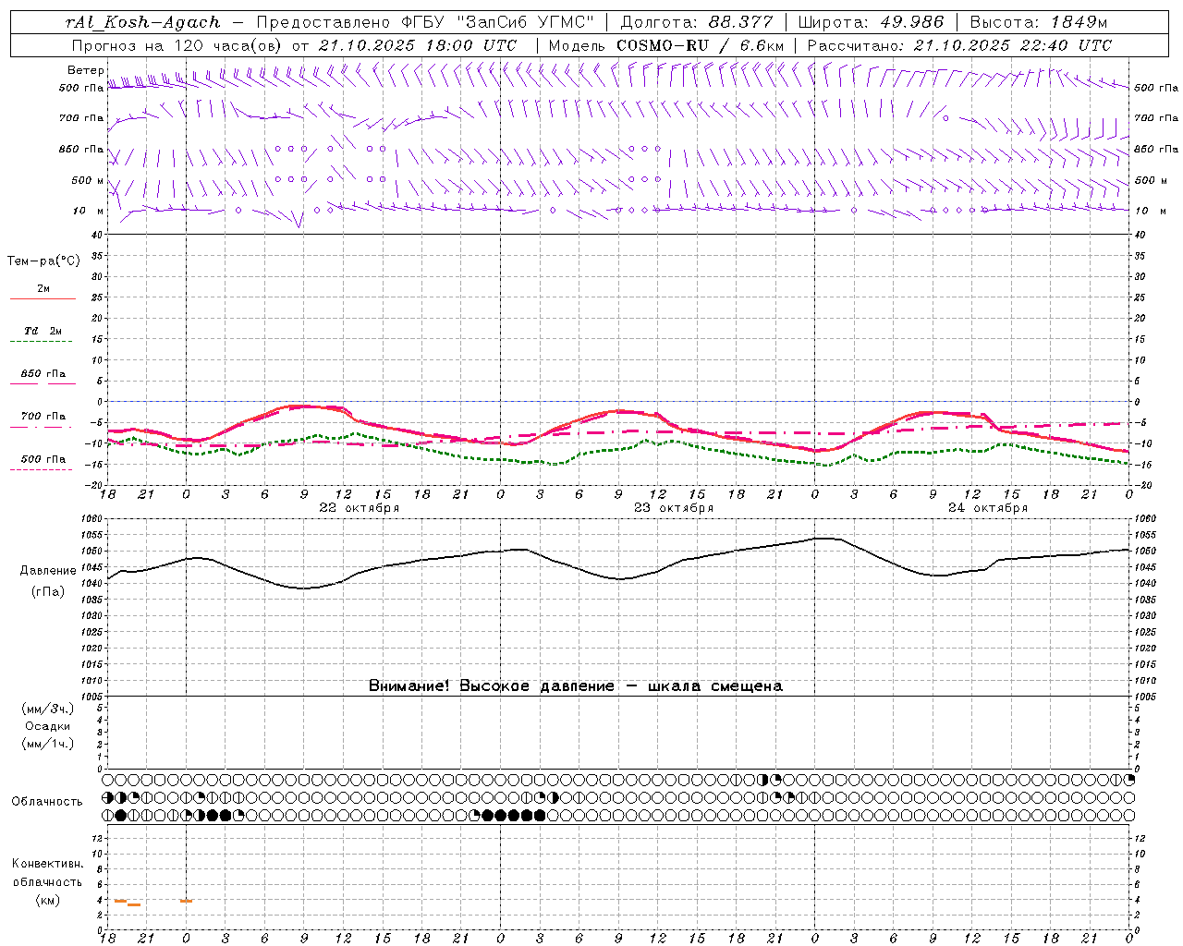Click the (гПа) pressure unit label
This screenshot has width=1183, height=946.
point(48,592)
